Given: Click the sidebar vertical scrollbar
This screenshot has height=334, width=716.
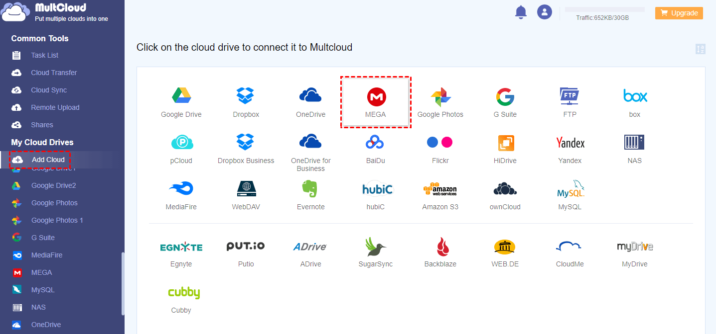Looking at the screenshot, I should pyautogui.click(x=123, y=284).
